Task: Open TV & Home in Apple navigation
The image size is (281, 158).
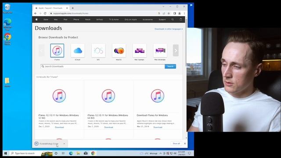Action: coord(114,19)
